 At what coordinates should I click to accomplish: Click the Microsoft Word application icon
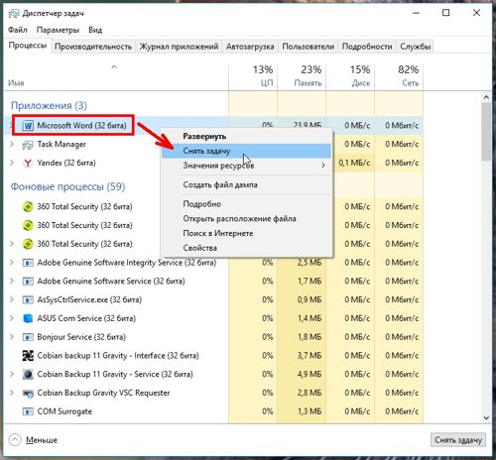(28, 126)
